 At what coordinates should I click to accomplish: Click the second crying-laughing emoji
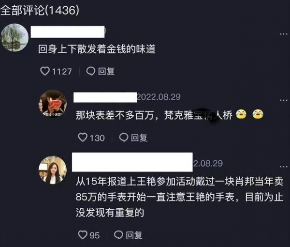click(258, 114)
